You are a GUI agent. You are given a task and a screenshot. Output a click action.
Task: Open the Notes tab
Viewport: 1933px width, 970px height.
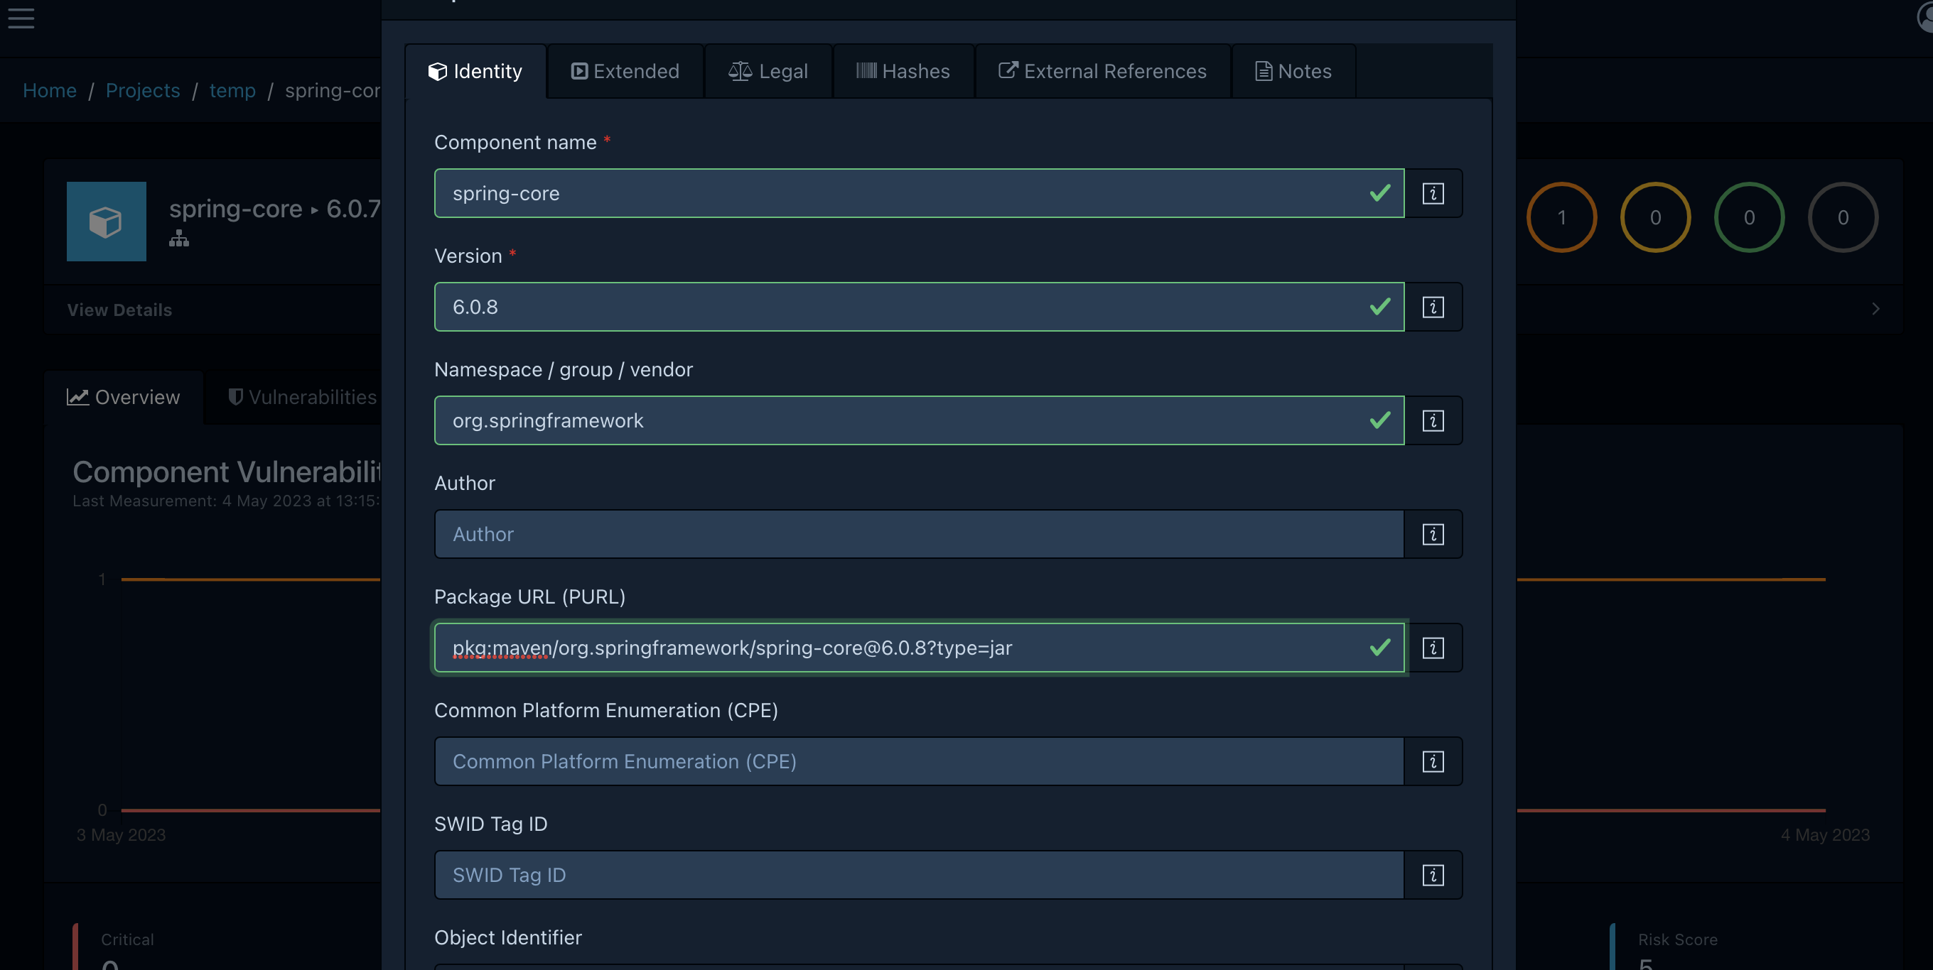tap(1293, 71)
